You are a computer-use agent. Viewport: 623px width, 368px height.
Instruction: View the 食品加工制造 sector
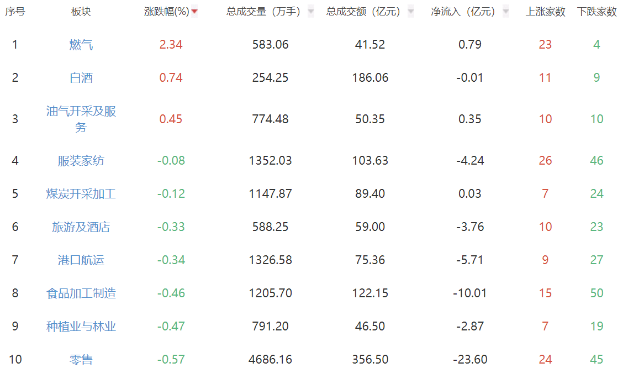[x=81, y=293]
